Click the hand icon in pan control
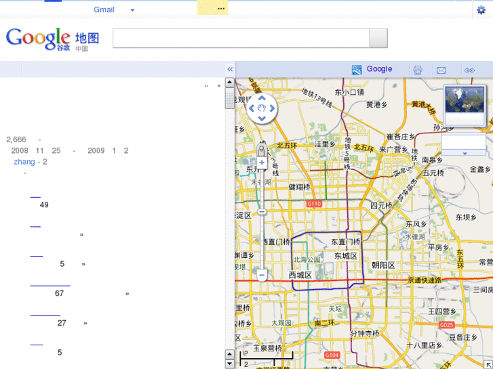The width and height of the screenshot is (493, 369). [262, 108]
